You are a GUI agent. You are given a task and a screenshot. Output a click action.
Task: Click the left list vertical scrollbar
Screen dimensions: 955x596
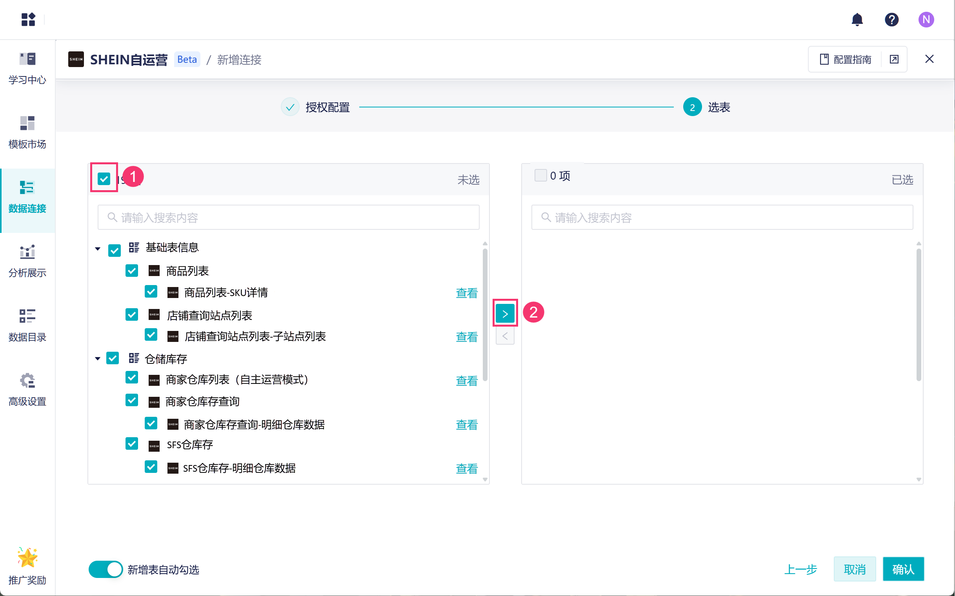click(485, 315)
